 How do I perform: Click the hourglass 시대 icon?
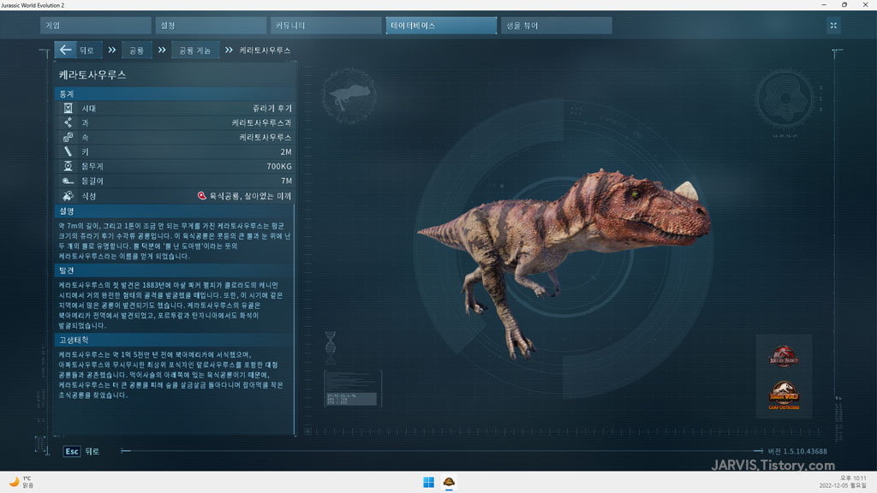click(68, 109)
